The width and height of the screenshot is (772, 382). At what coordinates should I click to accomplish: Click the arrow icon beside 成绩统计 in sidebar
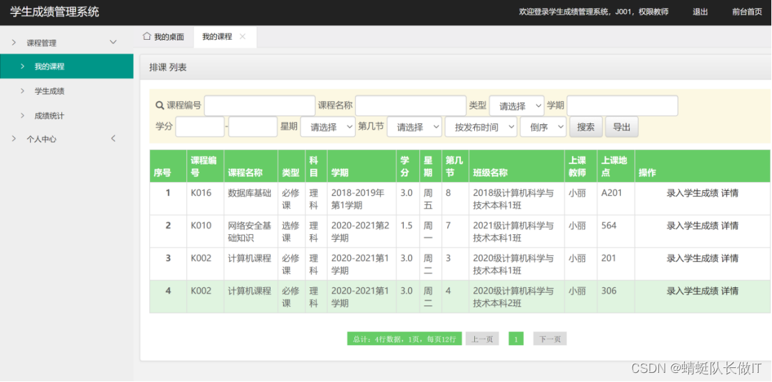click(22, 116)
